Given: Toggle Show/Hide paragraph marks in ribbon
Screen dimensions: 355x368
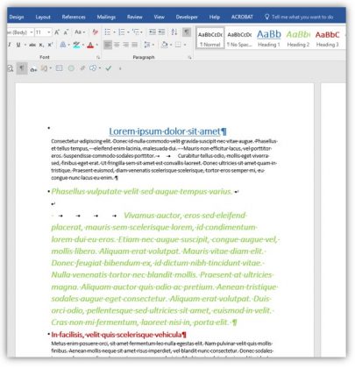Looking at the screenshot, I should coord(187,32).
